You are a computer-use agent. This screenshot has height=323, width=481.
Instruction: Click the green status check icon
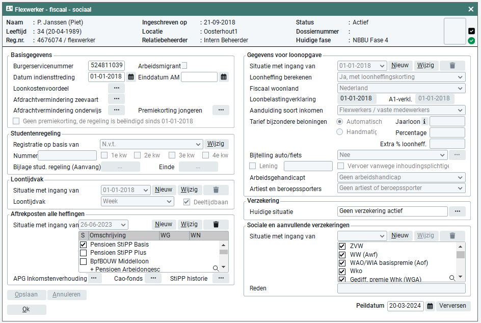tap(471, 40)
